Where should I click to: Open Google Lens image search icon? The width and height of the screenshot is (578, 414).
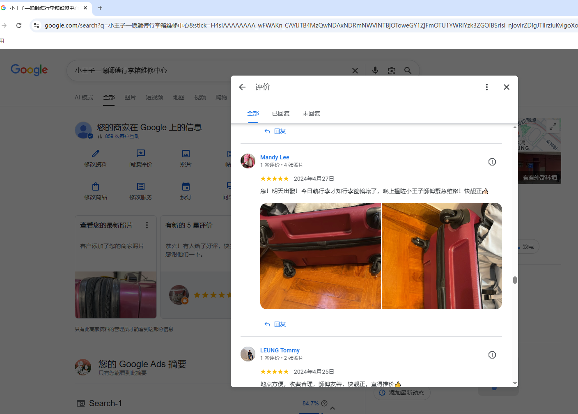click(391, 71)
